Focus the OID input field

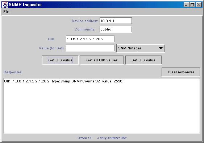[x=90, y=39]
